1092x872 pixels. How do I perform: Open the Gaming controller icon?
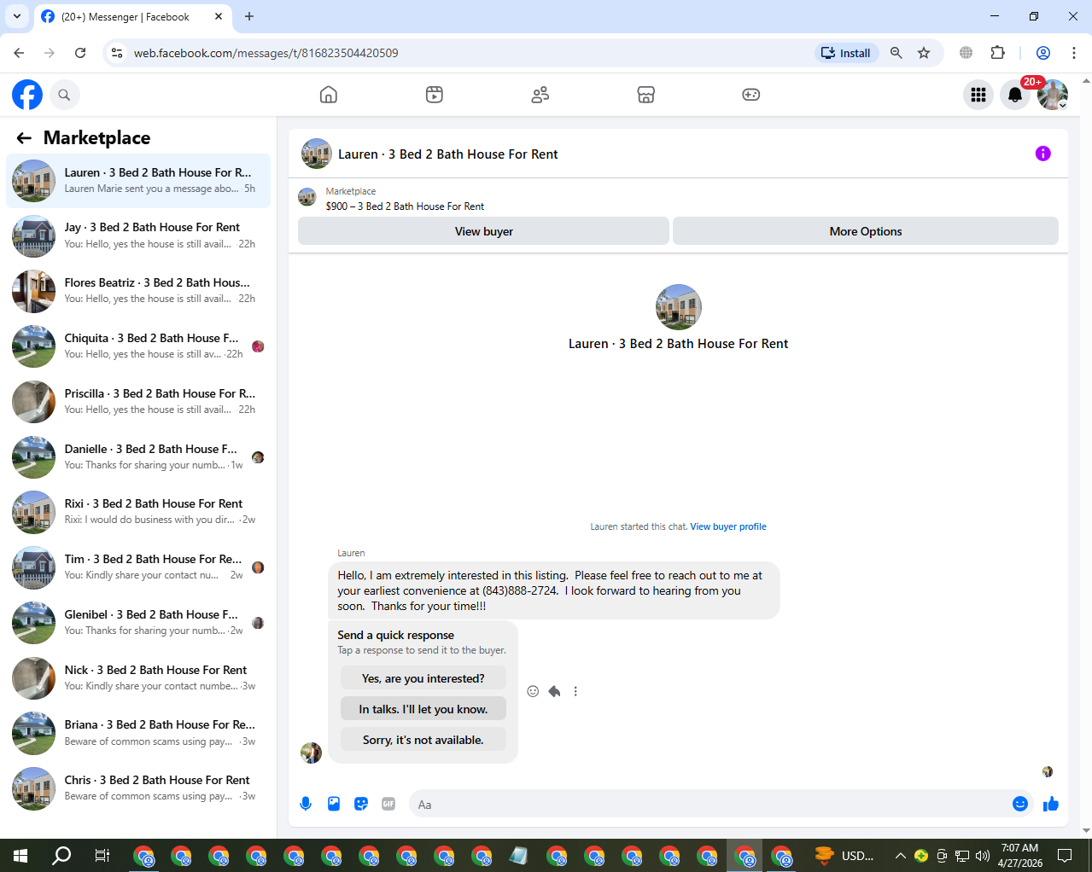coord(751,95)
